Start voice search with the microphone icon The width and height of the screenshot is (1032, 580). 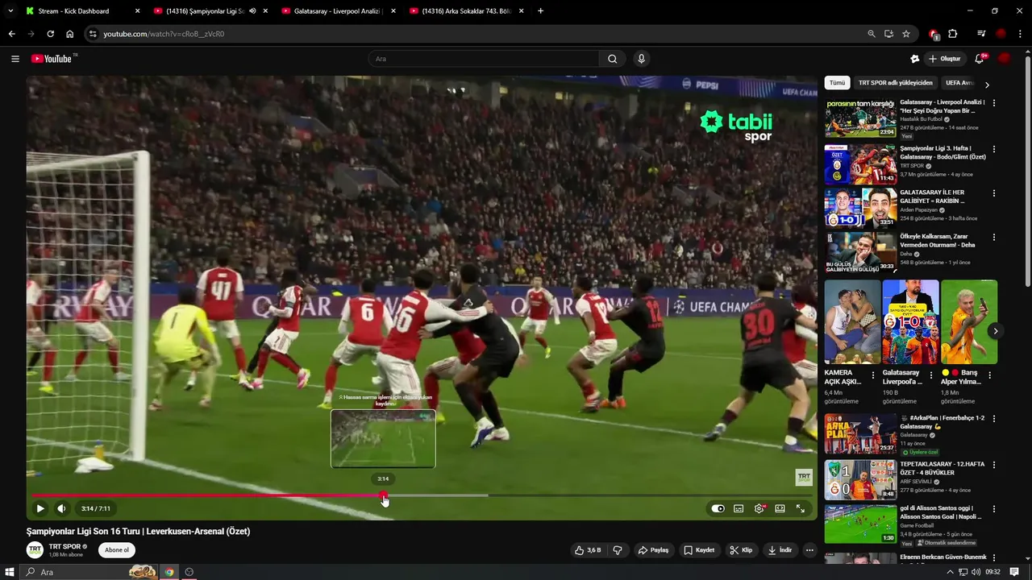click(x=642, y=59)
